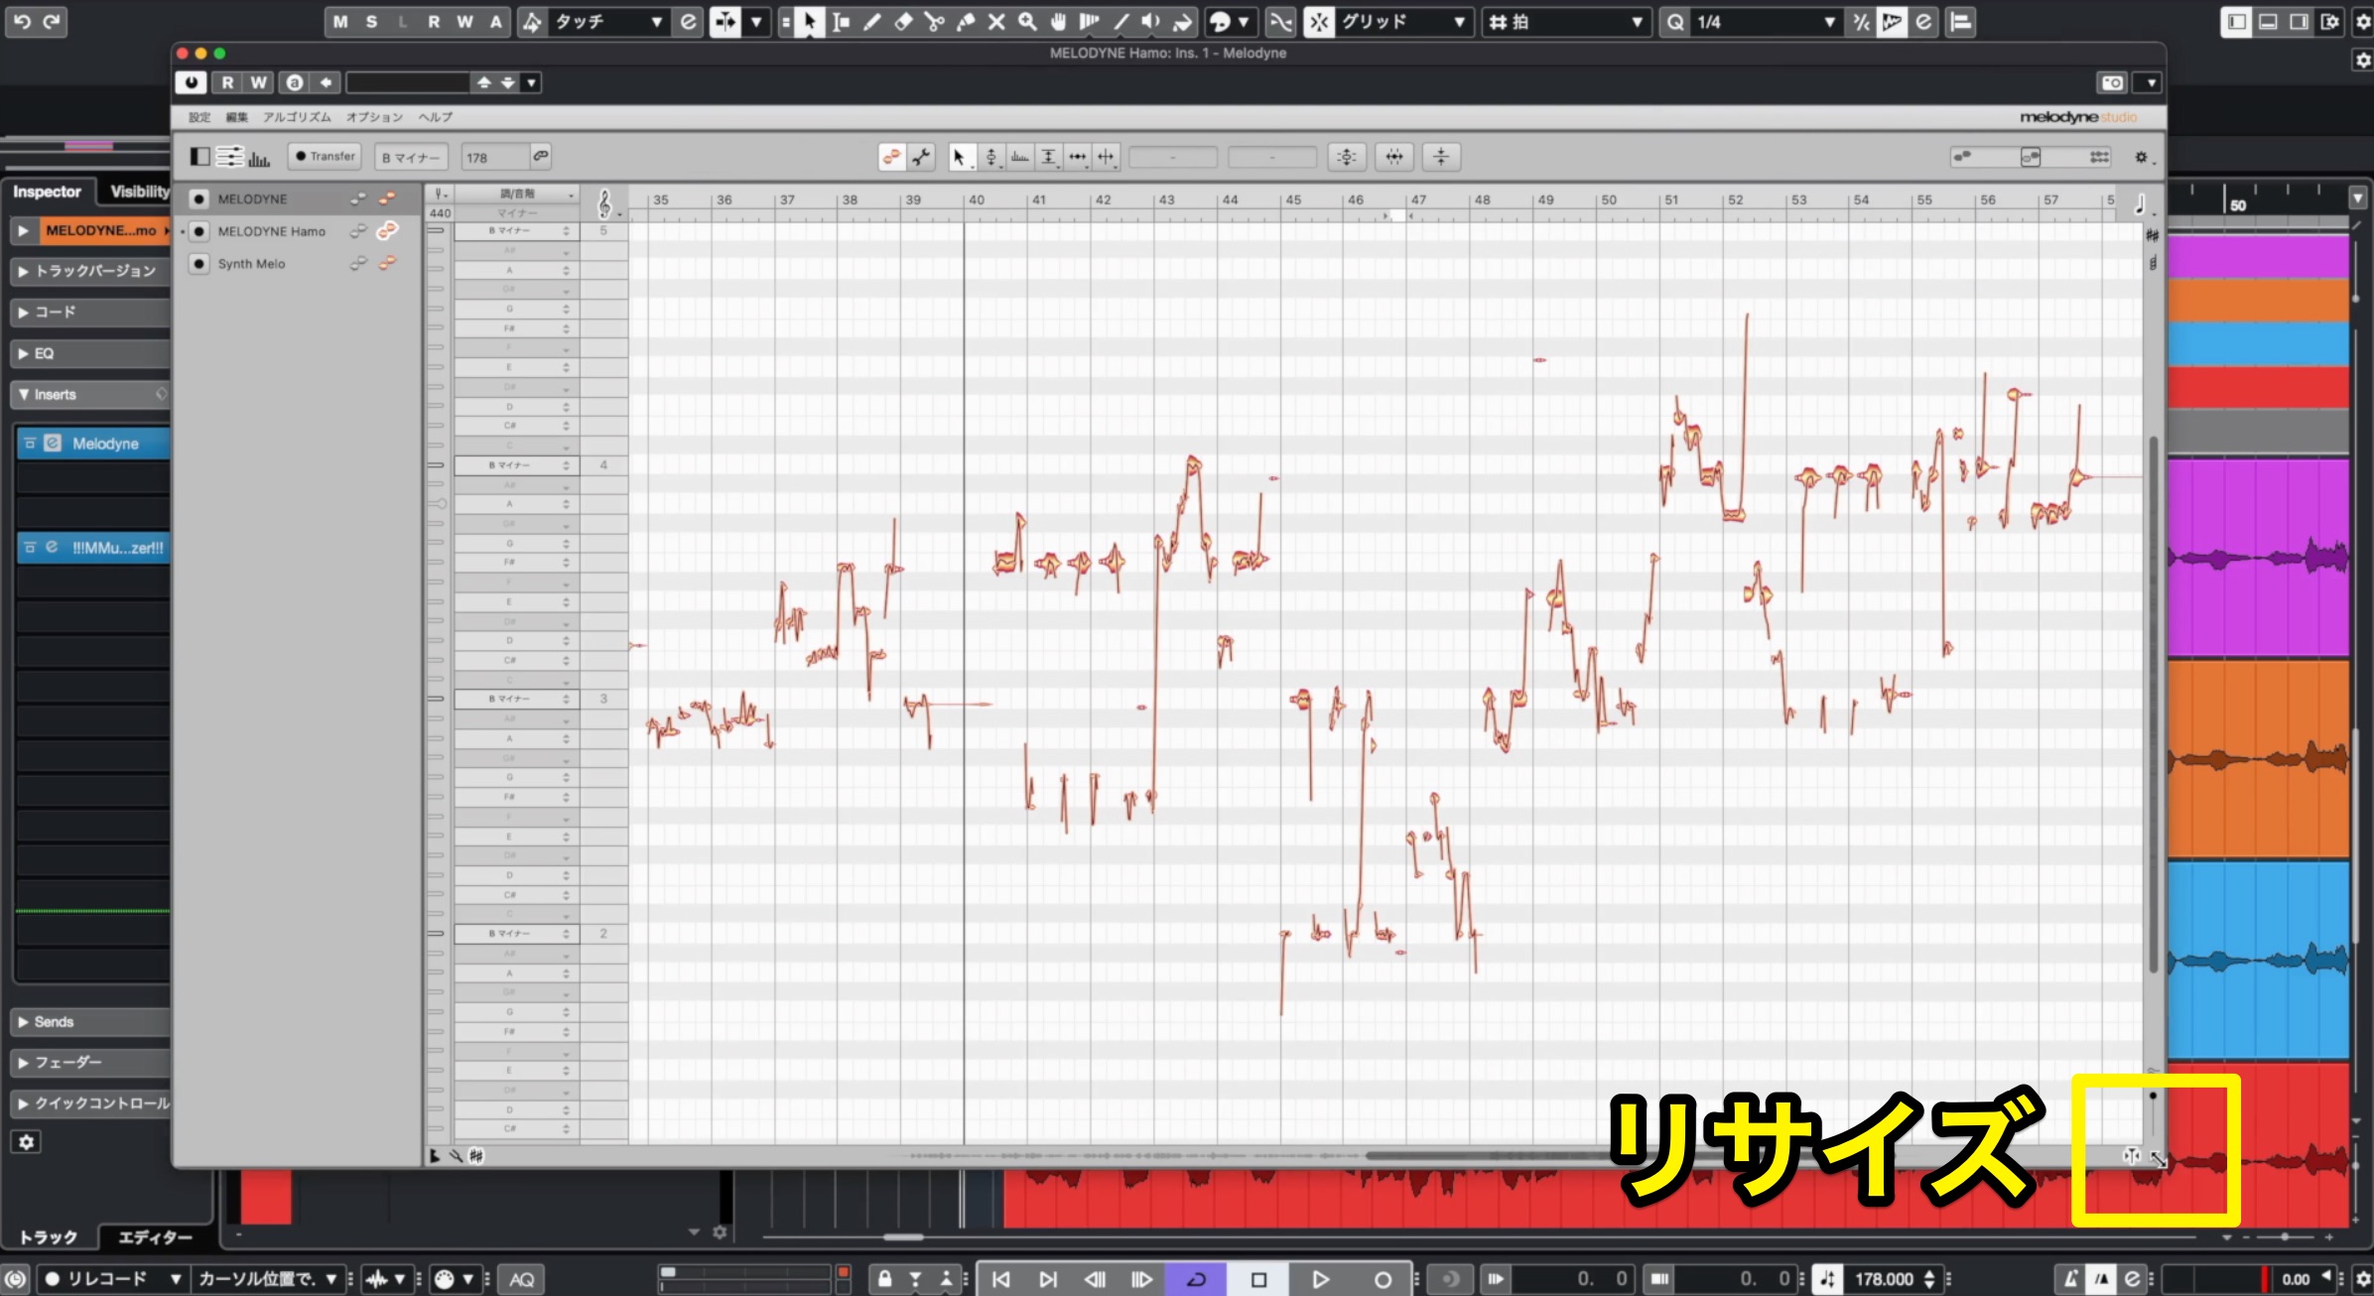
Task: Expand EQ inspector section
Action: pos(90,353)
